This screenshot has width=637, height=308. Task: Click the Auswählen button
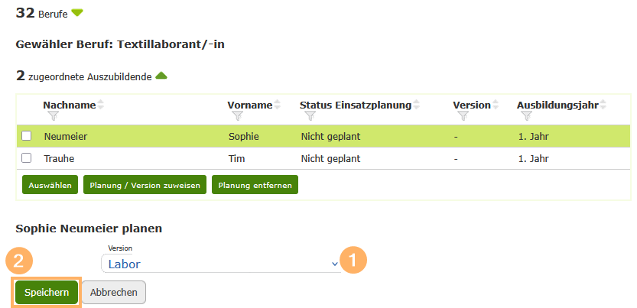click(50, 185)
